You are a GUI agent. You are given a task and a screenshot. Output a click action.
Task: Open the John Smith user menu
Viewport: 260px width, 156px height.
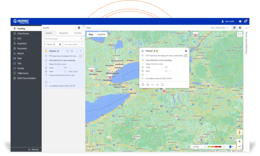click(228, 21)
